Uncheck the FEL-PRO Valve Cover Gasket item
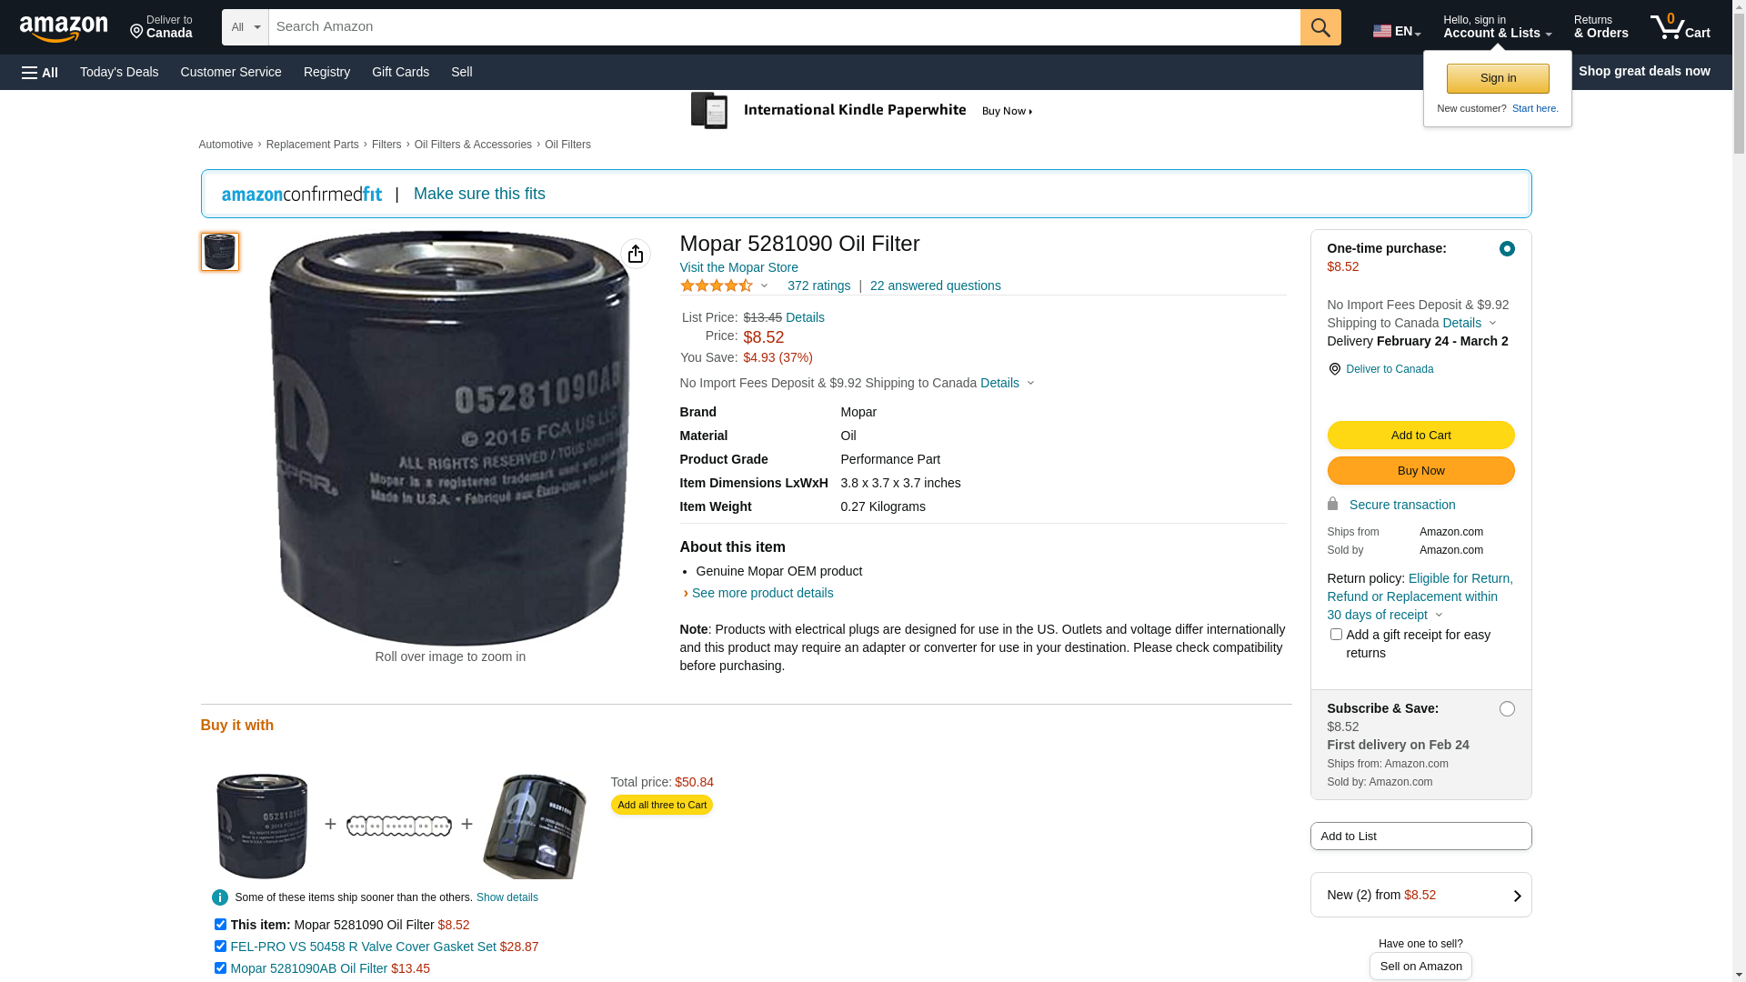 tap(220, 947)
